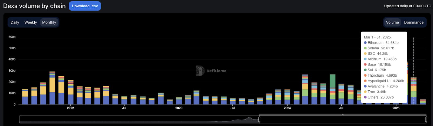Click the Dexs volume by chain heading
The width and height of the screenshot is (433, 126).
(34, 6)
